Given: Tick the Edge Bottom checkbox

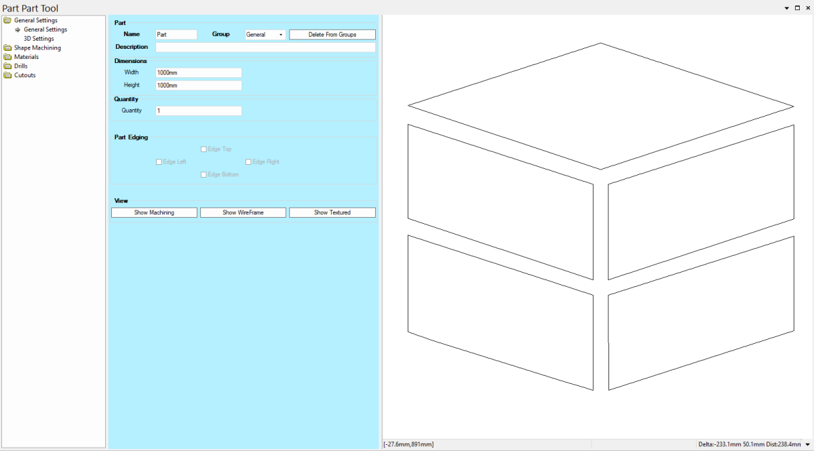Looking at the screenshot, I should point(203,175).
